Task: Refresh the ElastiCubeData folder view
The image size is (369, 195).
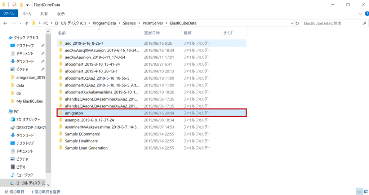Action: pyautogui.click(x=297, y=23)
